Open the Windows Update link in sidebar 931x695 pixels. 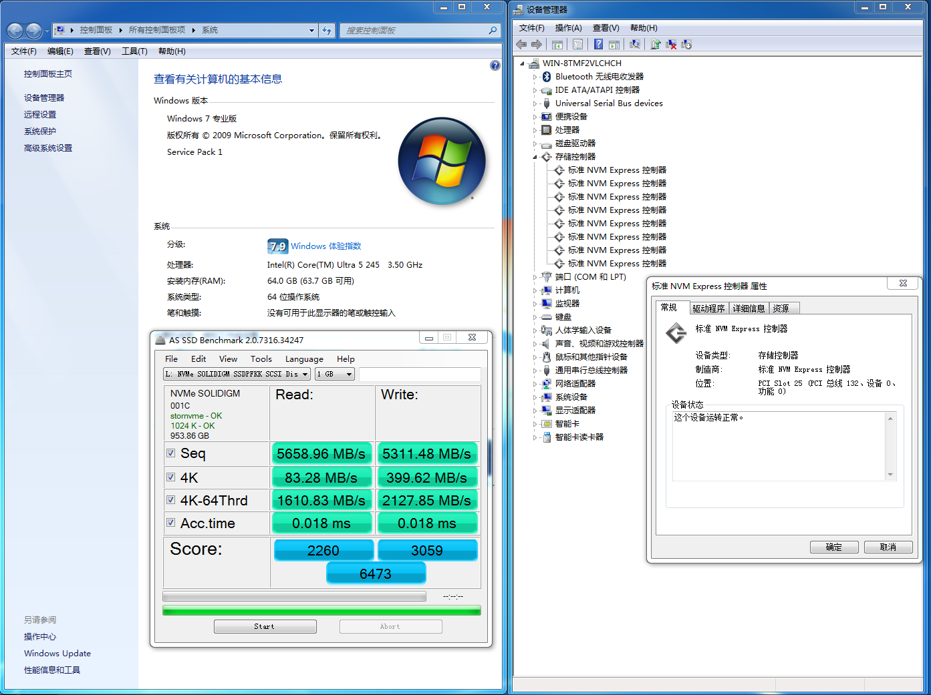click(x=57, y=654)
